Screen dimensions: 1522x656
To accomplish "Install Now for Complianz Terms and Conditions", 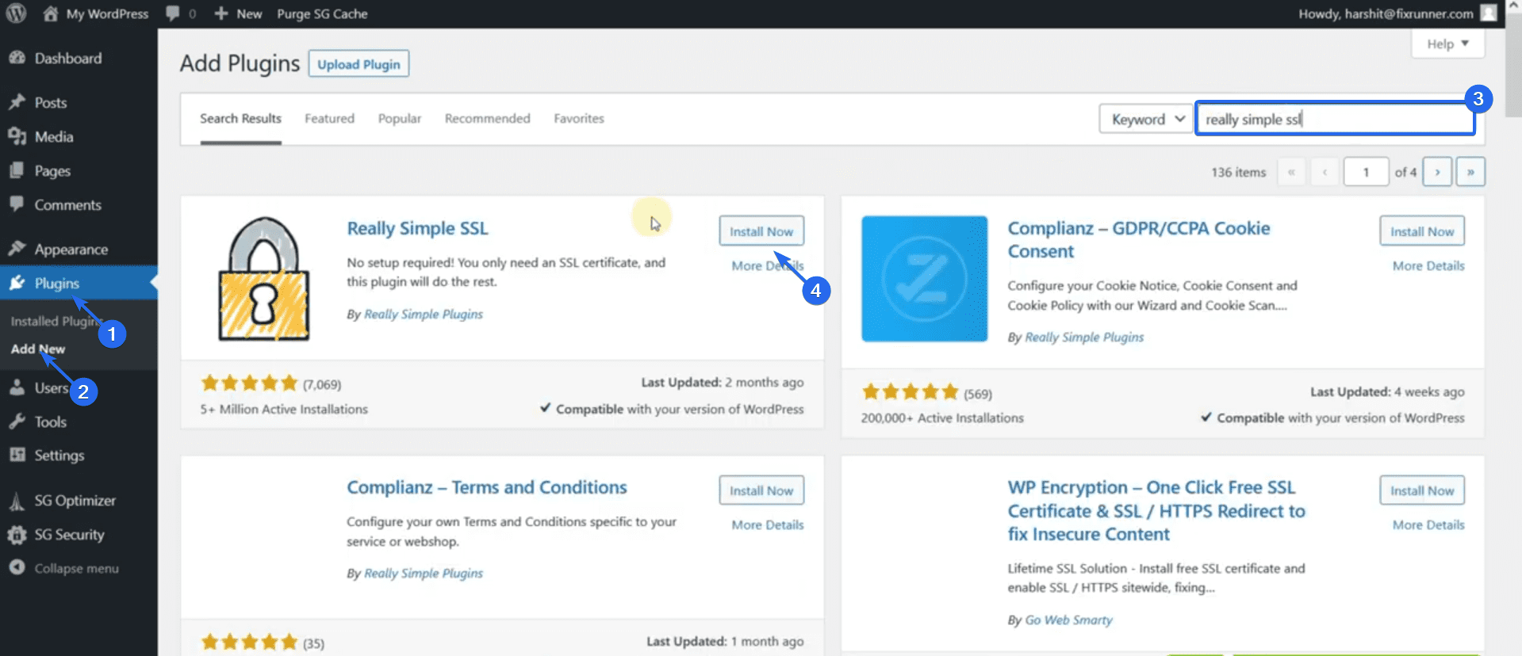I will point(761,490).
